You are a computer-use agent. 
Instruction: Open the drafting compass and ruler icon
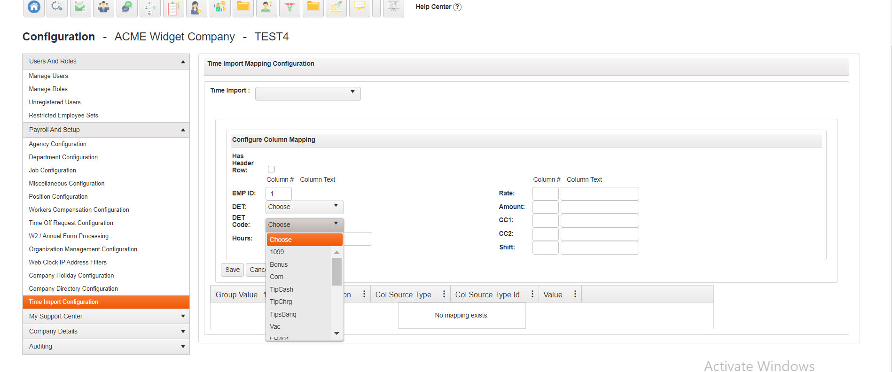tap(336, 7)
